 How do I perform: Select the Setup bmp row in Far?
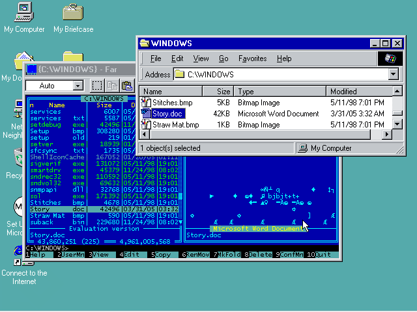[83, 131]
